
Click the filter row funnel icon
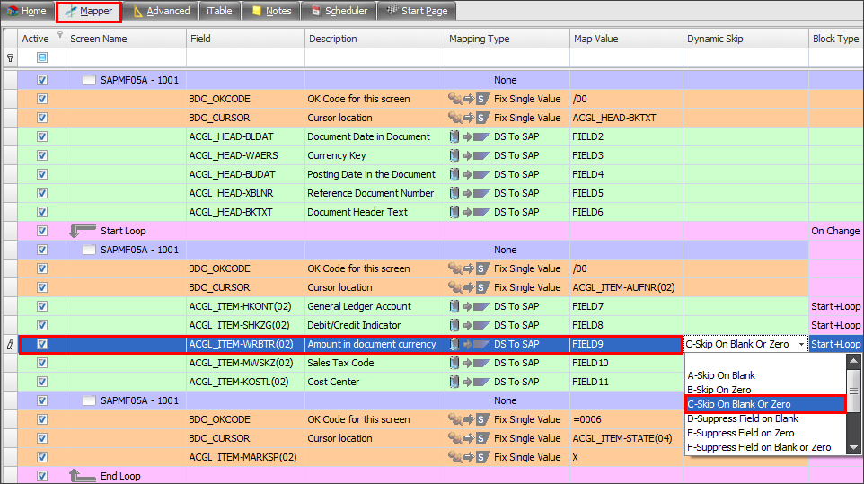[x=10, y=57]
